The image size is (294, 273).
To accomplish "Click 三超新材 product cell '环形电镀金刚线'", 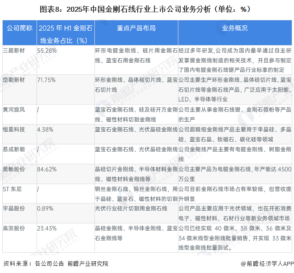I will [116, 51].
